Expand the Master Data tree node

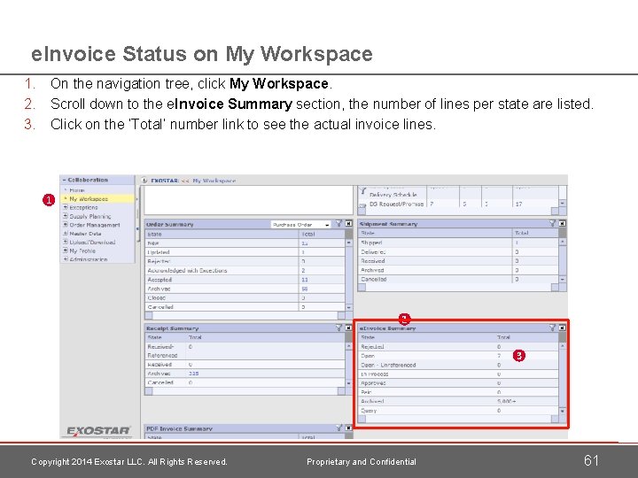[x=65, y=234]
